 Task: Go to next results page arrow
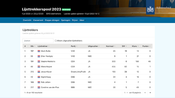coord(150,93)
